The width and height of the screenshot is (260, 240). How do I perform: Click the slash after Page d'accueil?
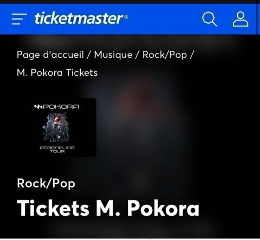coord(89,55)
